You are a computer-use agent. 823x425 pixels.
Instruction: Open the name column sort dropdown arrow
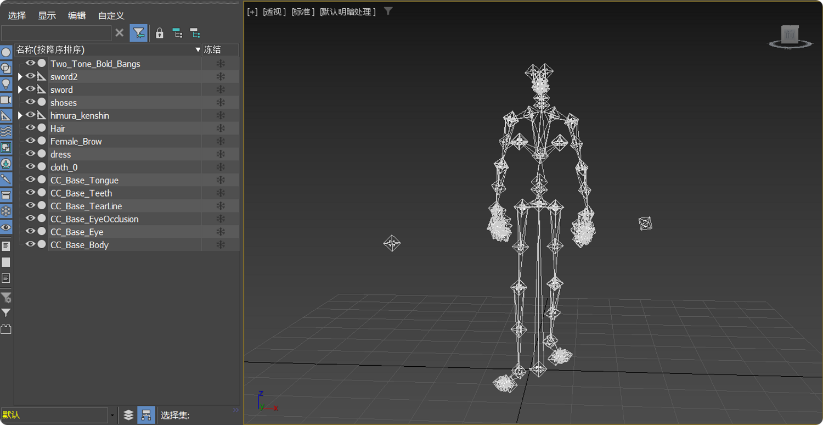198,50
